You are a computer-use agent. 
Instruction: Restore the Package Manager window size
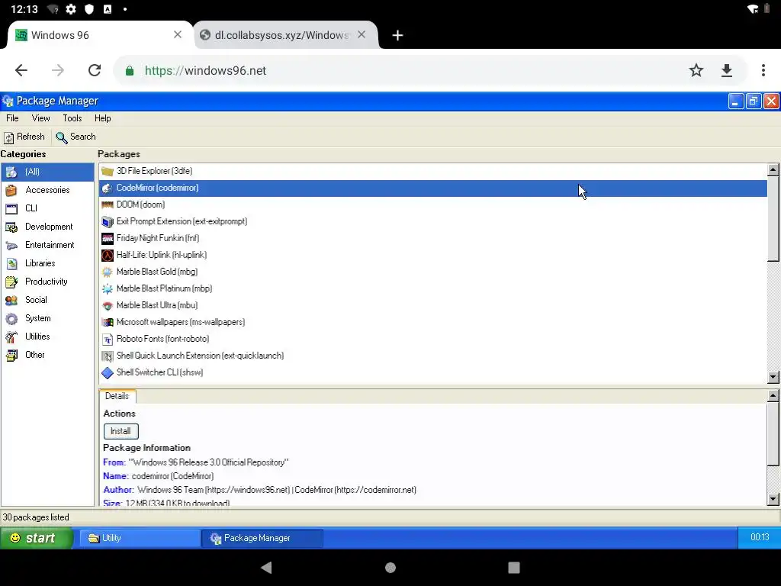pos(754,101)
